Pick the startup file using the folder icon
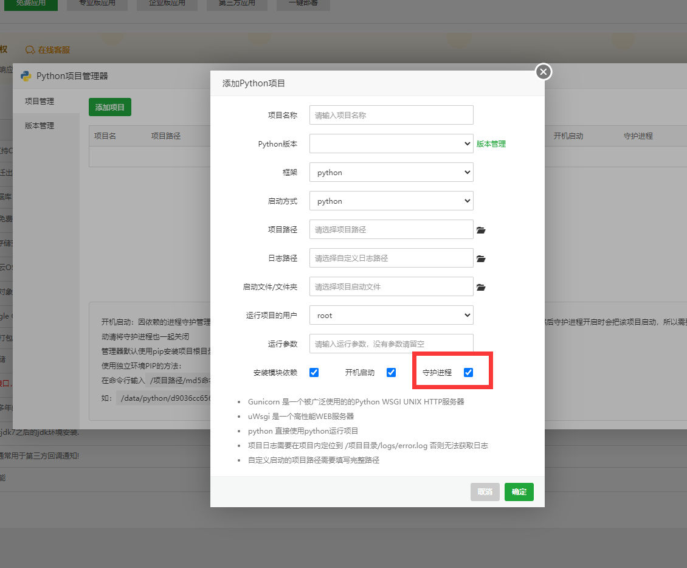 [481, 286]
